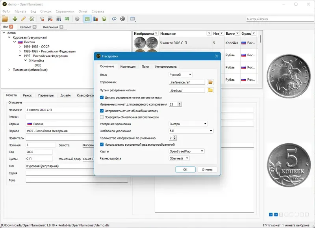Enable the third unchecked image box at bottom right
The width and height of the screenshot is (315, 228).
point(281,215)
